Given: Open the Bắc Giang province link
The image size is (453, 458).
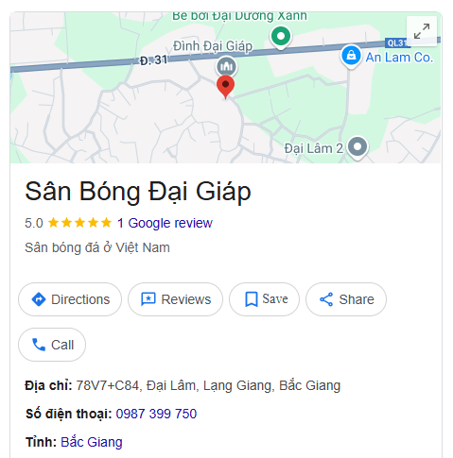Looking at the screenshot, I should coord(92,442).
